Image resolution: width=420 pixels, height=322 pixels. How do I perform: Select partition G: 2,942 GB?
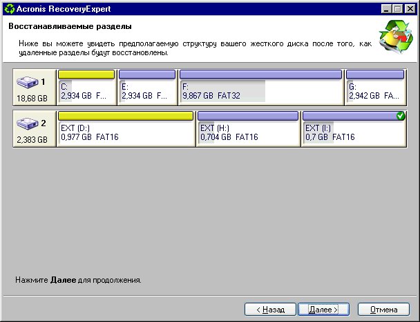click(x=375, y=92)
